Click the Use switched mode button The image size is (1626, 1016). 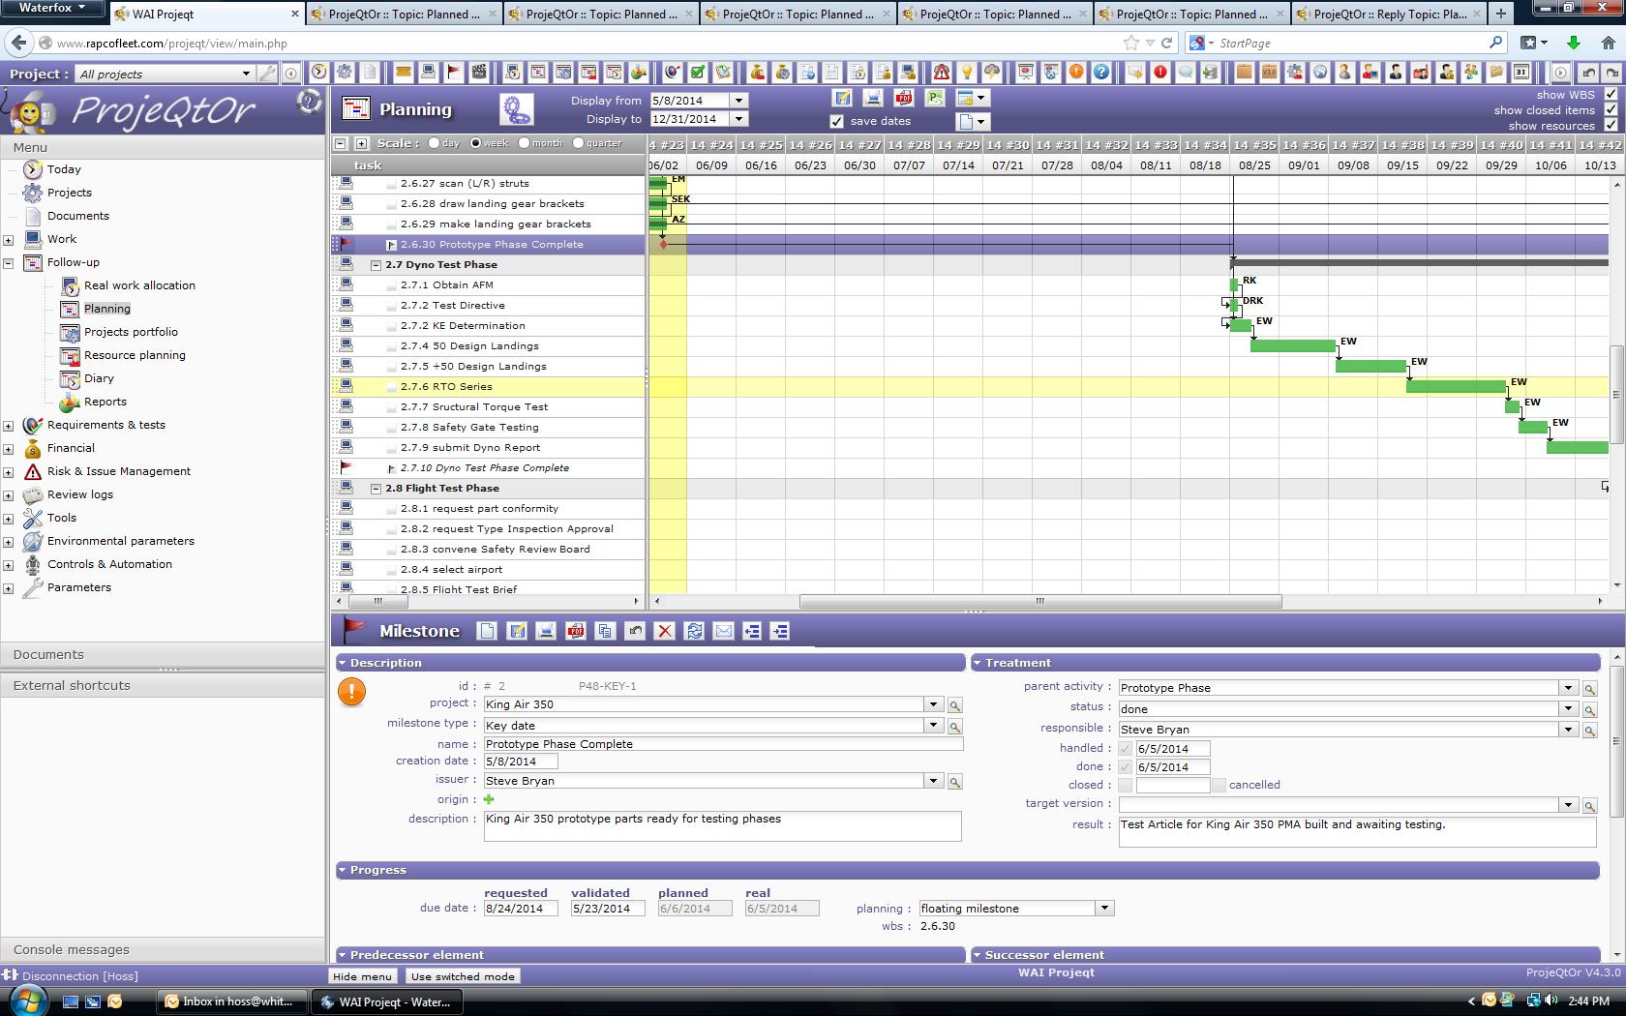(x=463, y=976)
